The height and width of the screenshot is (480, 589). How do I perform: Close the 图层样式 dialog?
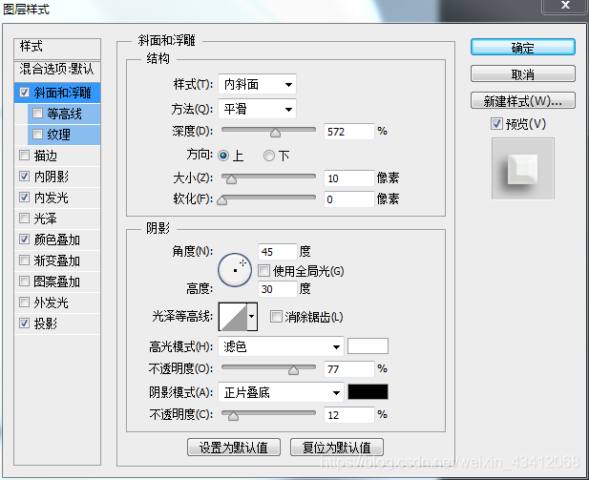click(565, 6)
